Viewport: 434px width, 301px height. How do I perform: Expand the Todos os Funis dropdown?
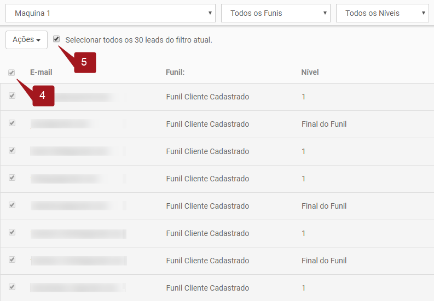click(275, 13)
